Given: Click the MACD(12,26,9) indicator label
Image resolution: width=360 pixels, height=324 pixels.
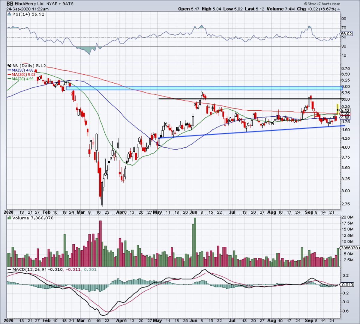Looking at the screenshot, I should coord(33,269).
